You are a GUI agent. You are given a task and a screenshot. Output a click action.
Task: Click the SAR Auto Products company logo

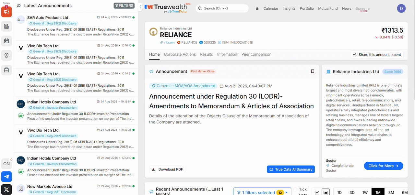coord(21,20)
